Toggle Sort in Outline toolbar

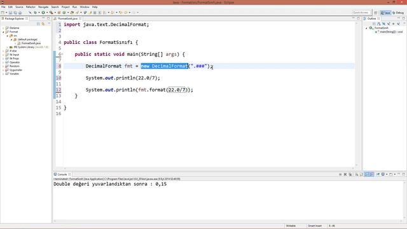tap(379, 24)
